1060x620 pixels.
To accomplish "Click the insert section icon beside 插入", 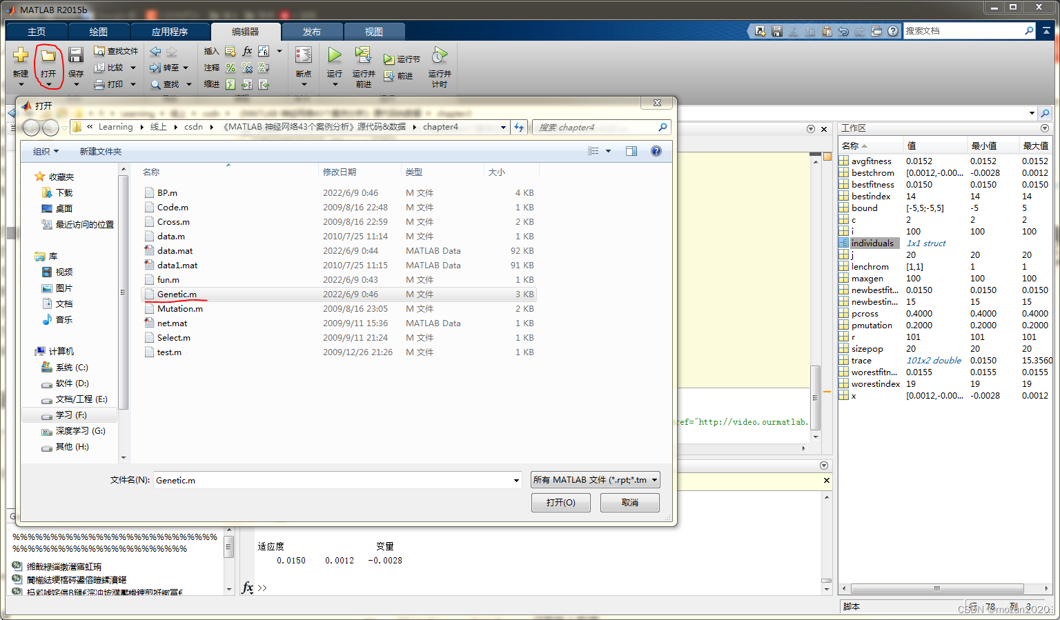I will pyautogui.click(x=230, y=51).
